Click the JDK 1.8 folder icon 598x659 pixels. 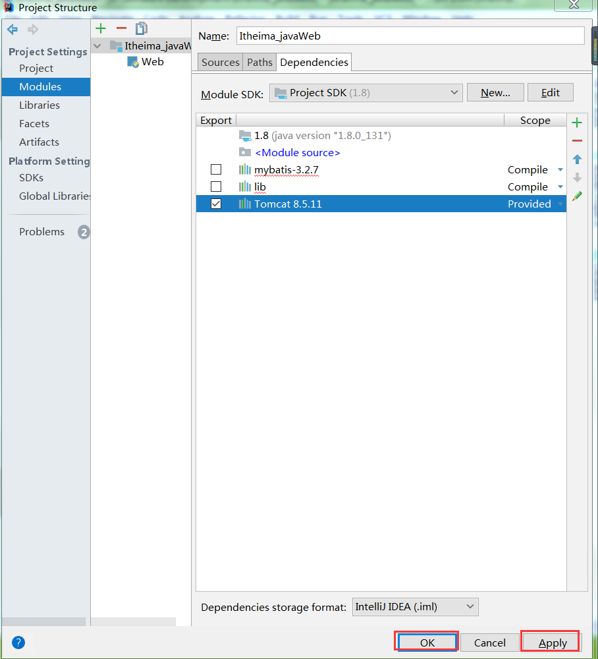point(245,135)
